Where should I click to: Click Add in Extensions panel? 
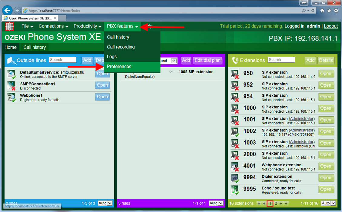(x=310, y=60)
